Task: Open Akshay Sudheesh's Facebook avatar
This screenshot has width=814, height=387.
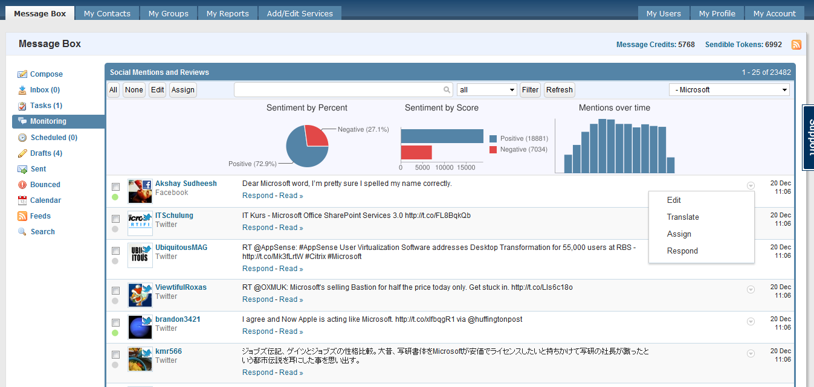Action: point(140,191)
